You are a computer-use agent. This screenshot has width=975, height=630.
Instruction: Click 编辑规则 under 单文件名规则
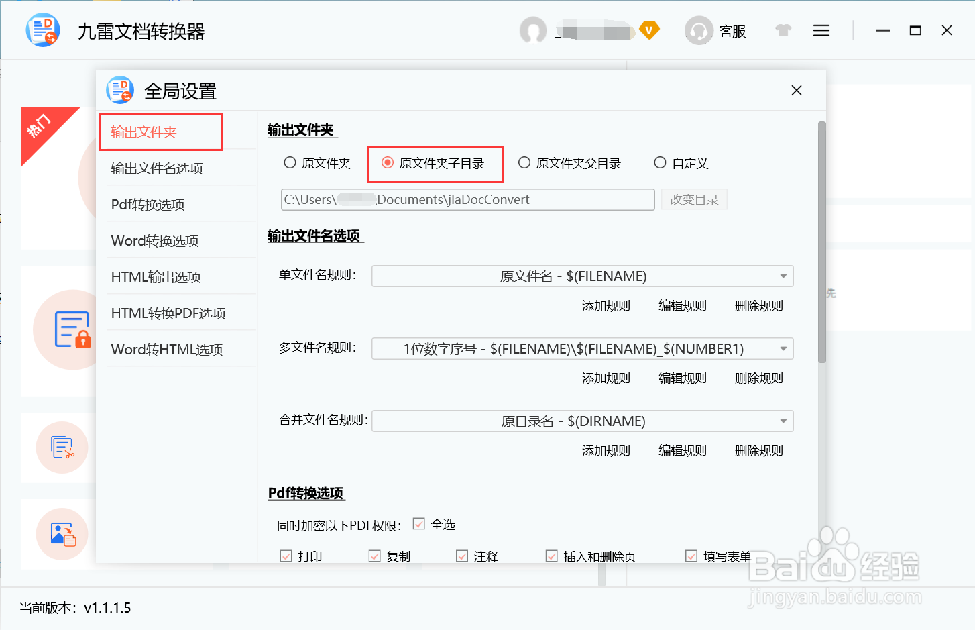[683, 306]
